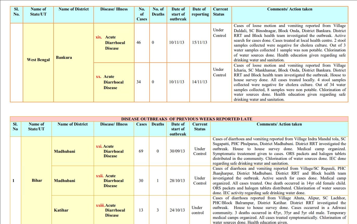Click the 'Village/SC Rupauli' comment paragraph
Screen dimensions: 357x224
[x=279, y=181]
